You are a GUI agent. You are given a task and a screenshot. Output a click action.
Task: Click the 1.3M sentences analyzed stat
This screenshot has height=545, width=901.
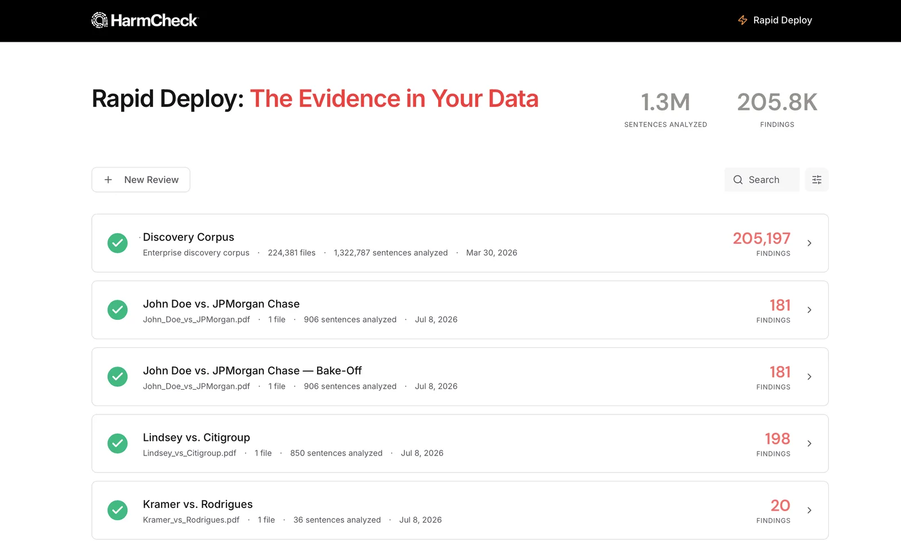(666, 109)
